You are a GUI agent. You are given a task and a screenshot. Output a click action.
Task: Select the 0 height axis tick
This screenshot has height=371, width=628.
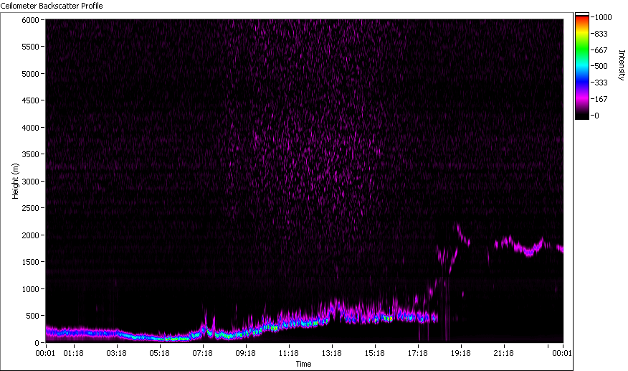point(37,343)
